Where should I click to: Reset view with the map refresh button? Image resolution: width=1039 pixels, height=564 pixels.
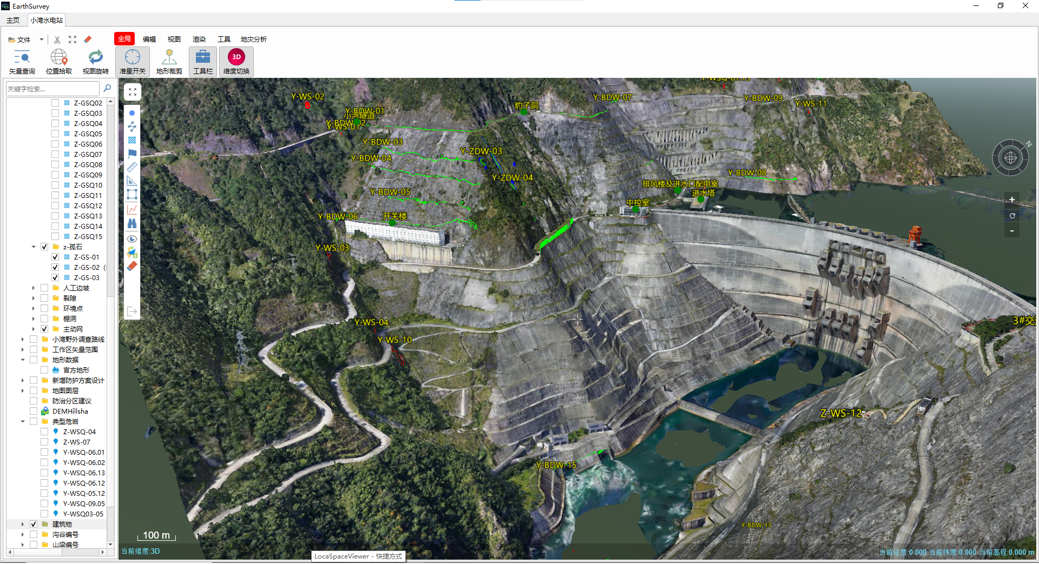coord(1012,215)
